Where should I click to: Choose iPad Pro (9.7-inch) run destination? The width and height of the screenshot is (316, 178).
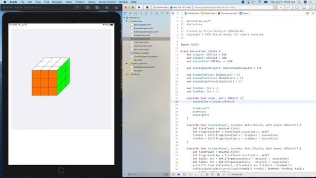coord(181,7)
